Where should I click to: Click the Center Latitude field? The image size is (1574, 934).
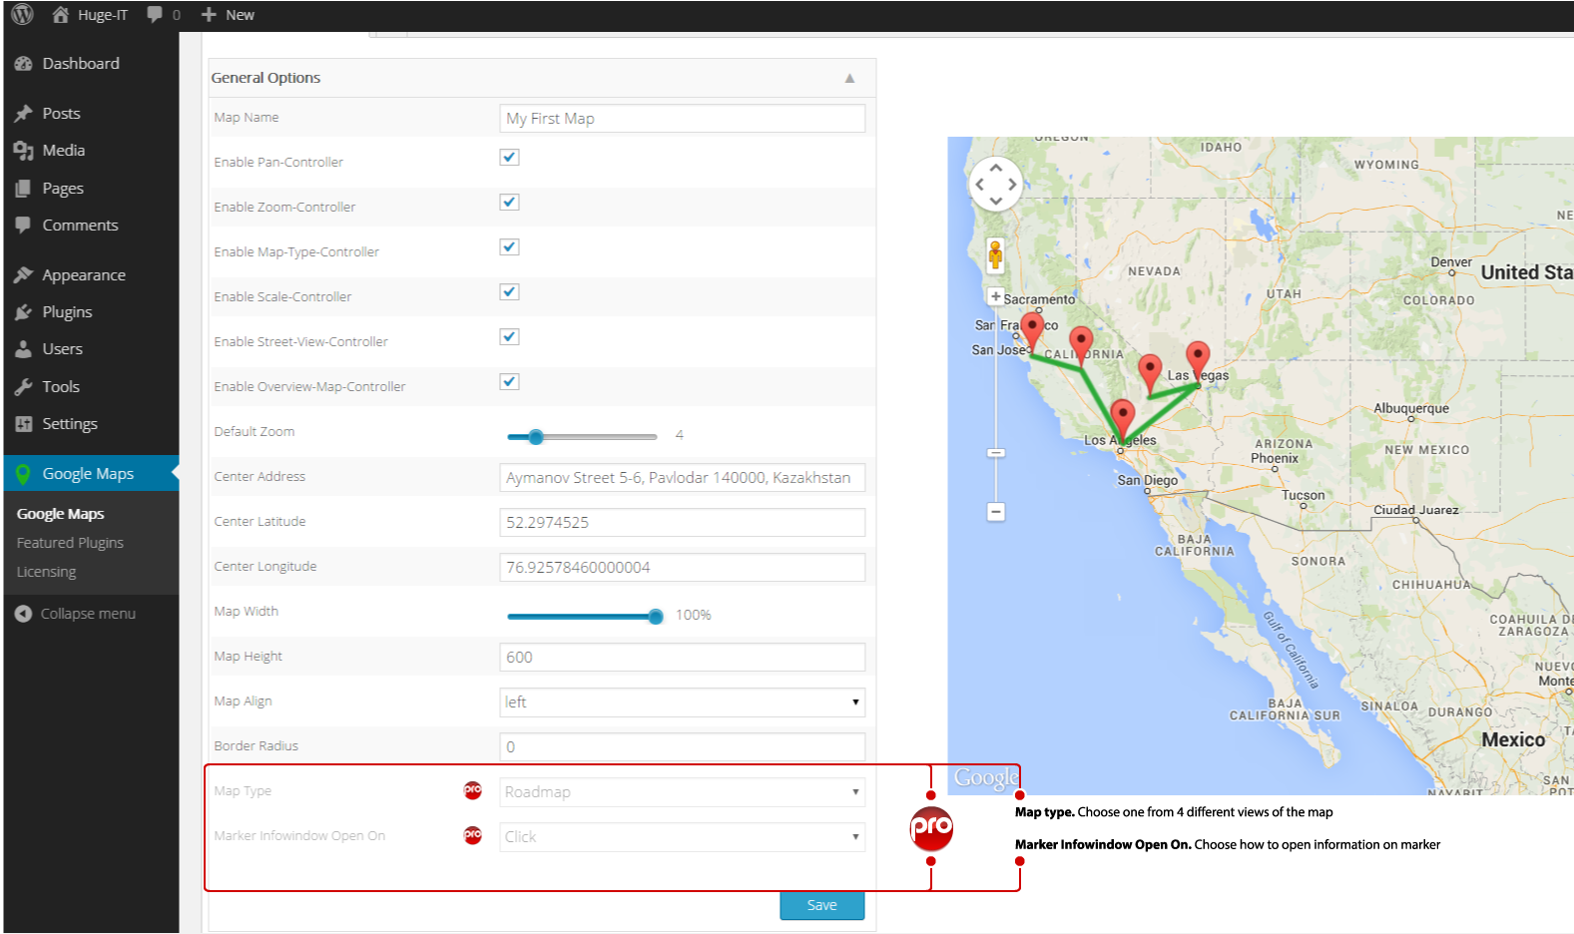683,523
